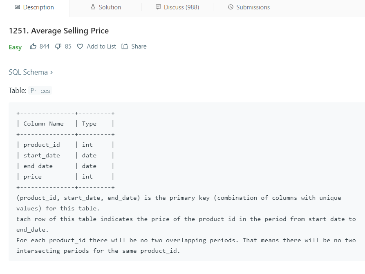Open the Discuss (988) tab

tap(181, 7)
